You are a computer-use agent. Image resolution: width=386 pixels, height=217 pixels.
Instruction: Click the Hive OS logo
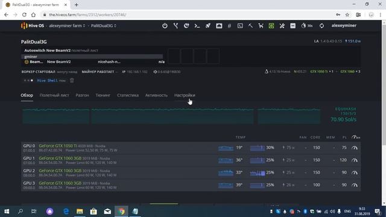coord(32,25)
